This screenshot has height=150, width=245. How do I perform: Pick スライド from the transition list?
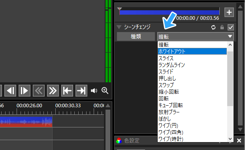(x=192, y=72)
